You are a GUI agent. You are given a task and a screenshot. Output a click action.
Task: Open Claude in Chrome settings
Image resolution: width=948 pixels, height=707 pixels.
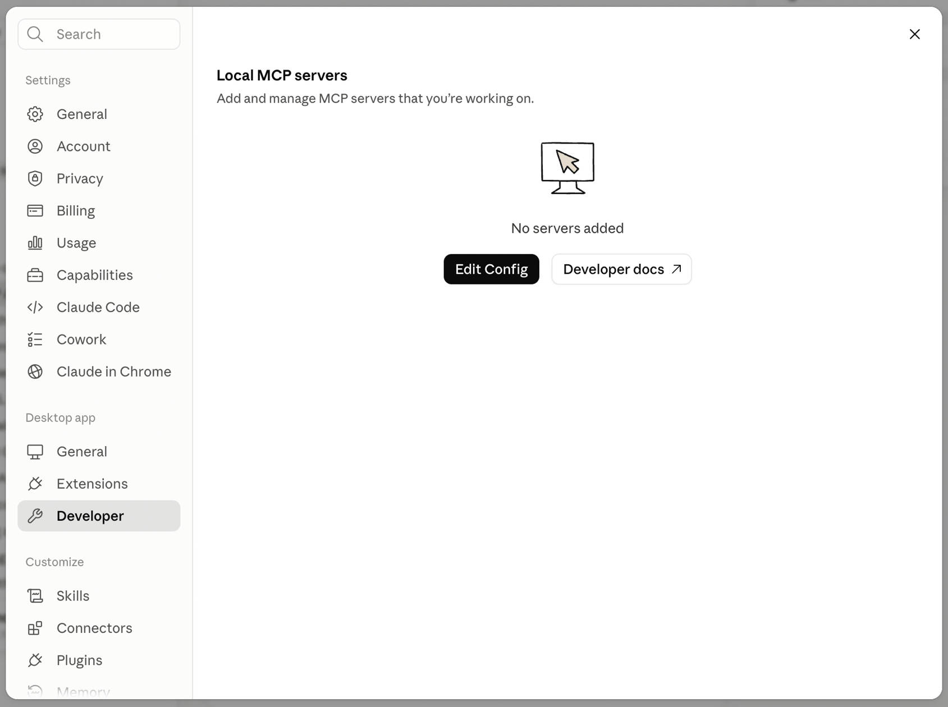coord(99,371)
